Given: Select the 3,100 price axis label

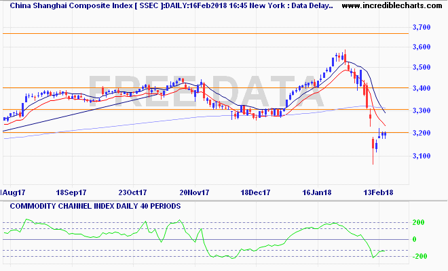Looking at the screenshot, I should (422, 157).
